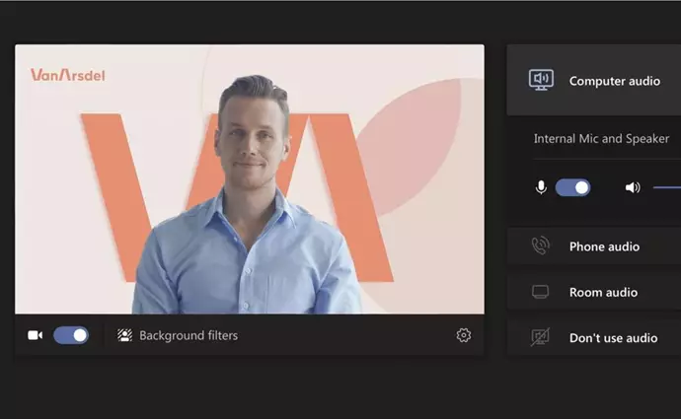681x419 pixels.
Task: Click the Computer audio monitor icon
Action: 541,80
